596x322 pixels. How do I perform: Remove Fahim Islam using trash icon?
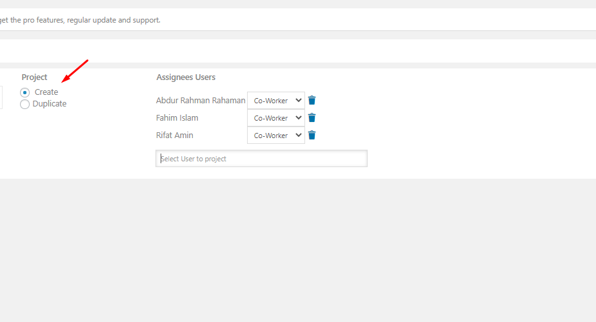tap(312, 118)
